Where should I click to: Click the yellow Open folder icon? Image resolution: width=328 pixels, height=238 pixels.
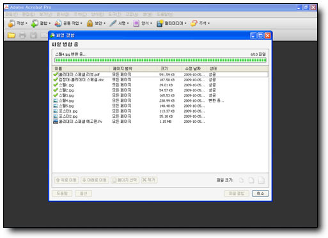coord(12,35)
